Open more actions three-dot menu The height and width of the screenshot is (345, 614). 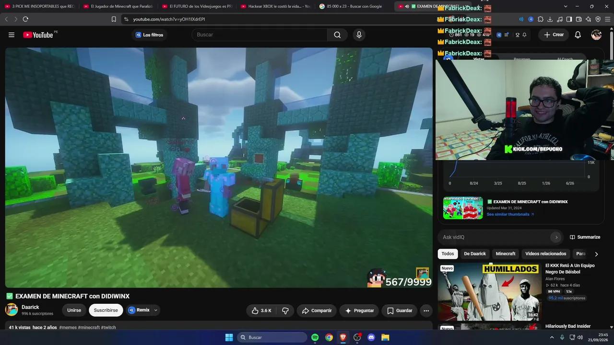point(426,310)
